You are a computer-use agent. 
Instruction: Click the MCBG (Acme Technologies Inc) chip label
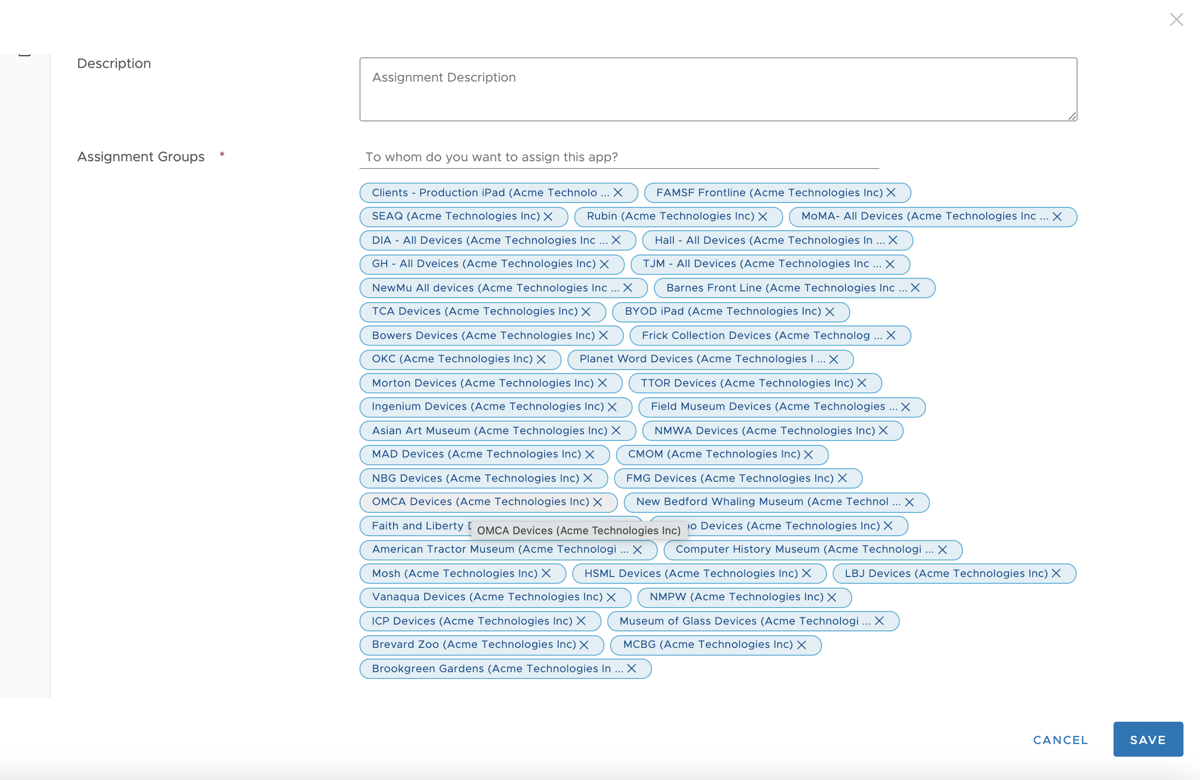coord(708,645)
